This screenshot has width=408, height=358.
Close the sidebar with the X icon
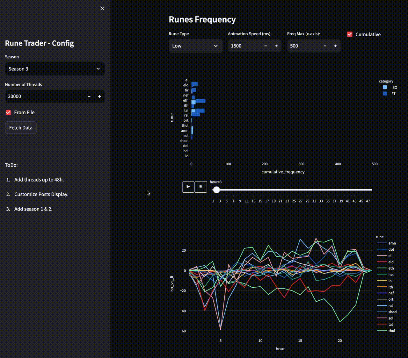coord(102,8)
